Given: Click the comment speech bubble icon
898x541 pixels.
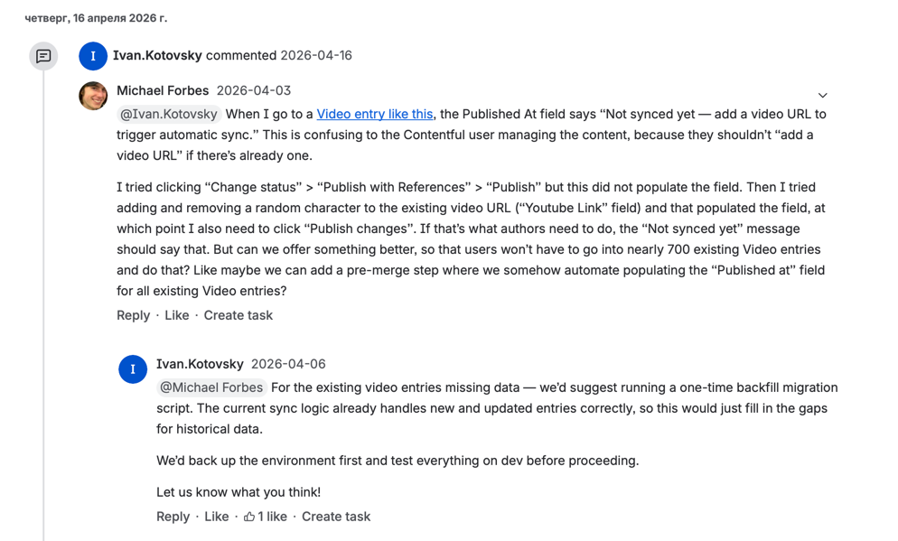Looking at the screenshot, I should pyautogui.click(x=43, y=56).
